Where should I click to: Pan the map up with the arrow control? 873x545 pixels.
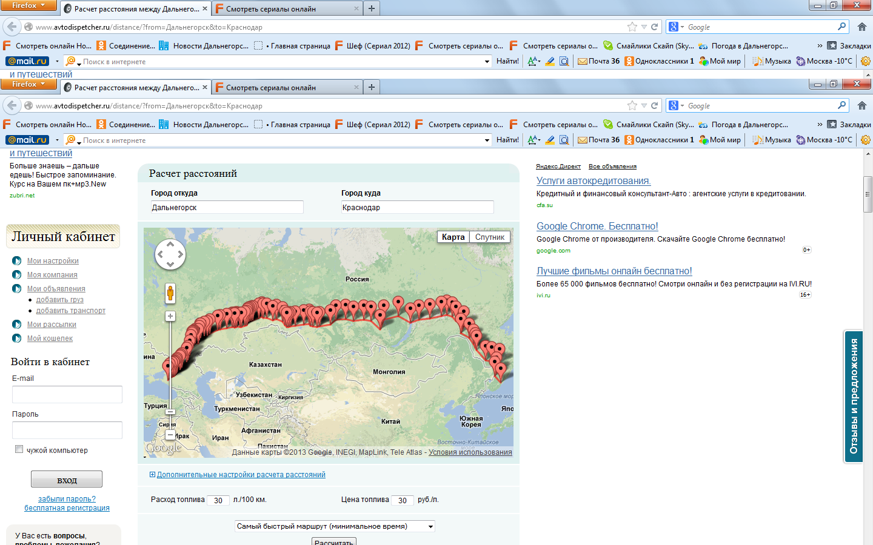tap(170, 245)
